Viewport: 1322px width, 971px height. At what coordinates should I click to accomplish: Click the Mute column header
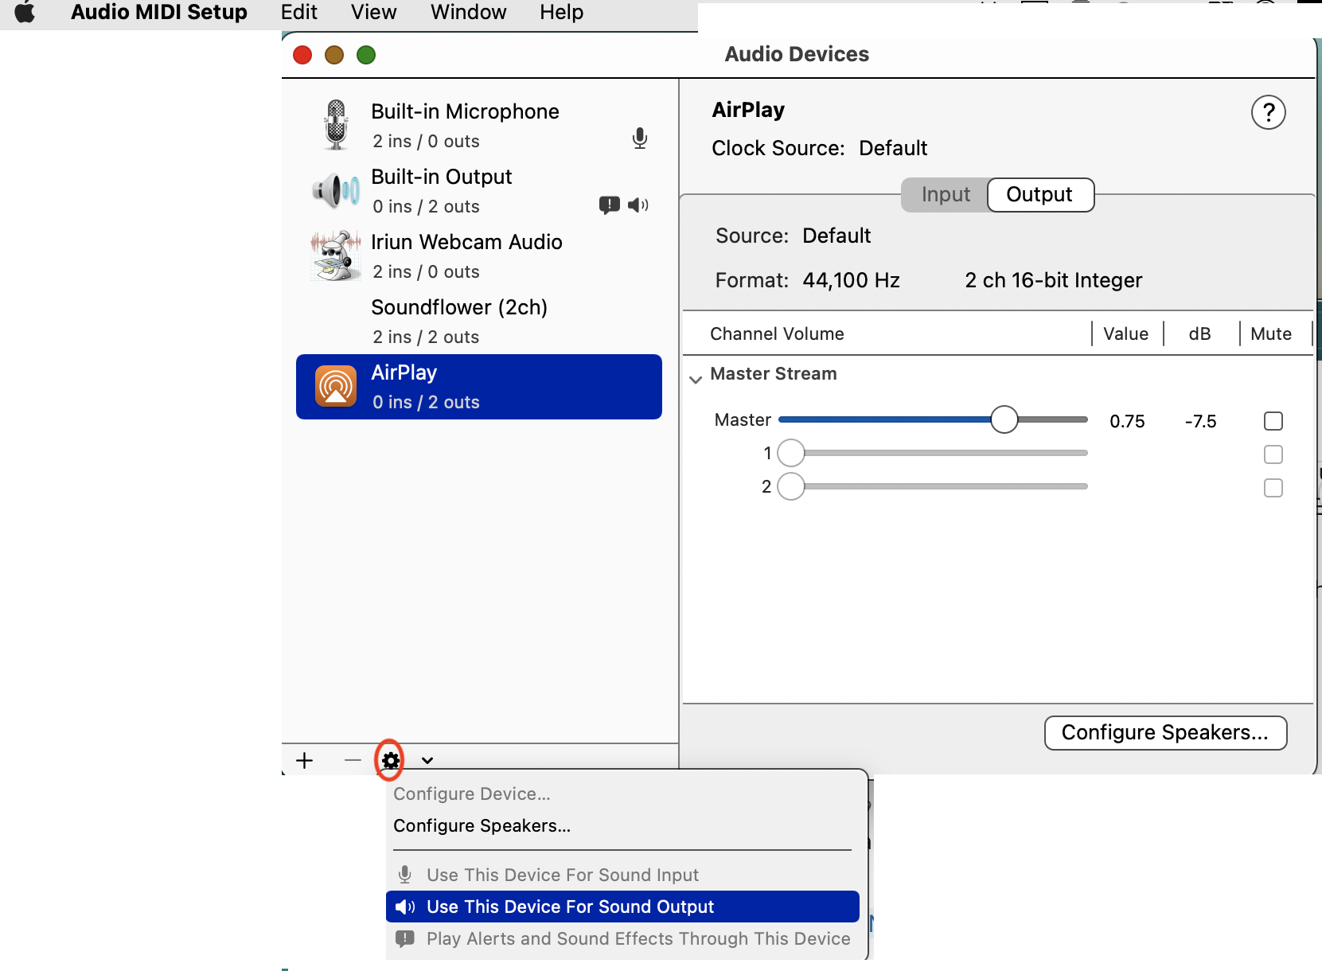(1271, 333)
